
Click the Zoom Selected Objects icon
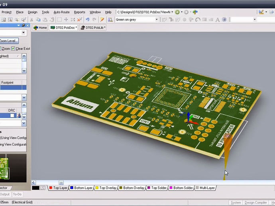pyautogui.click(x=17, y=19)
